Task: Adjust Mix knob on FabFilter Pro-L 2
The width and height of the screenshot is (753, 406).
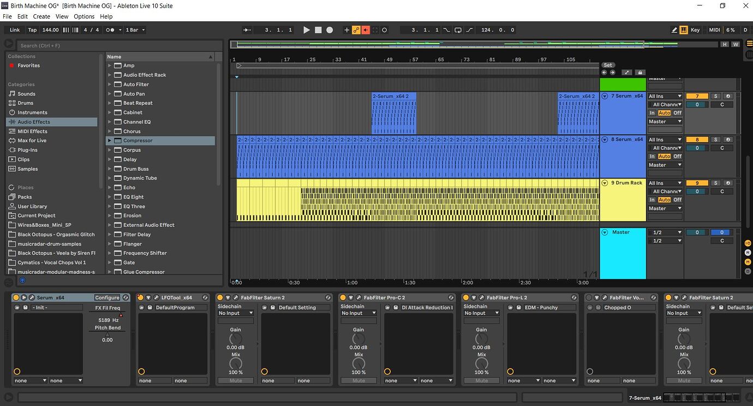Action: coord(481,363)
